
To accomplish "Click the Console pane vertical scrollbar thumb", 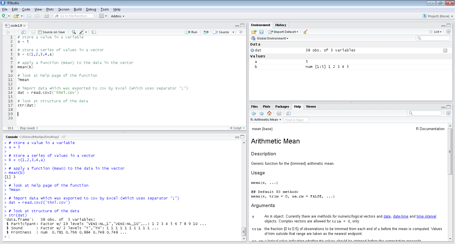I will pos(244,232).
